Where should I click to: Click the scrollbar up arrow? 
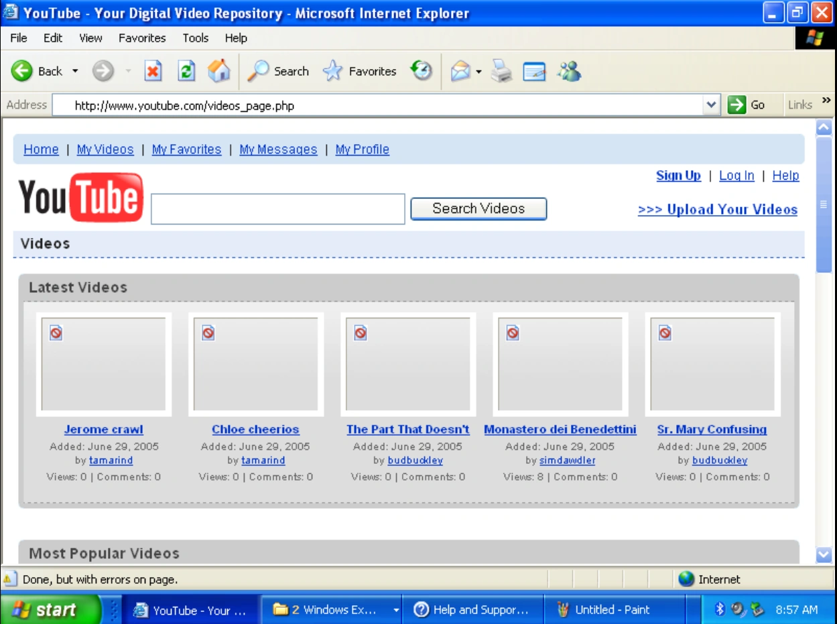click(824, 127)
